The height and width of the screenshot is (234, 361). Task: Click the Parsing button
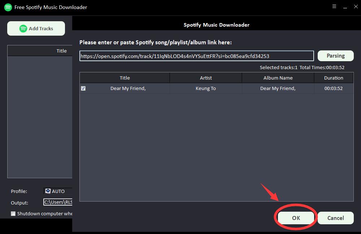click(x=335, y=56)
